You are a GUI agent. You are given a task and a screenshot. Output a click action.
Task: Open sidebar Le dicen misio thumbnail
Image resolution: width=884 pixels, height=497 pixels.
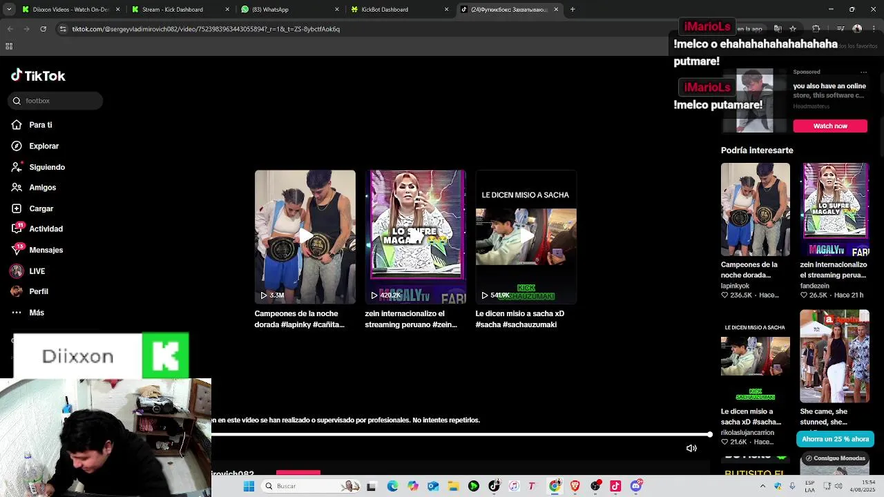pyautogui.click(x=756, y=356)
